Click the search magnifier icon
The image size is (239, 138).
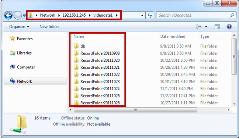(232, 15)
